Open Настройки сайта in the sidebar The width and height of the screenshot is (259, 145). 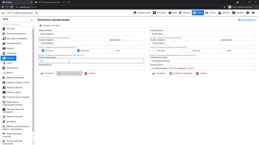click(x=12, y=43)
